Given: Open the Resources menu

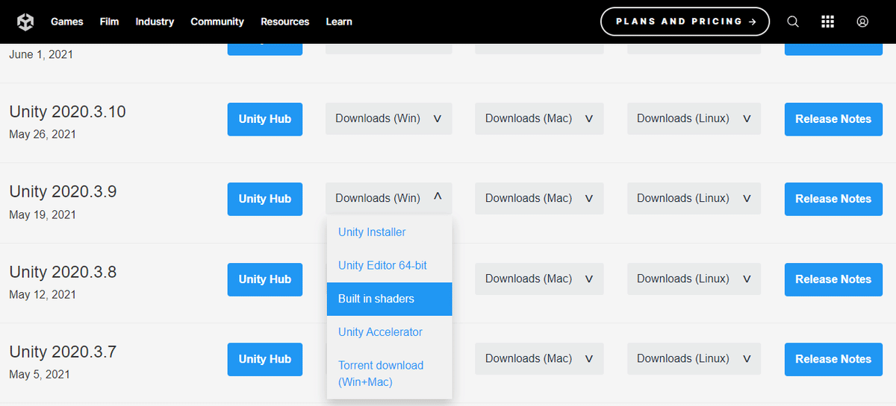Looking at the screenshot, I should (x=284, y=22).
